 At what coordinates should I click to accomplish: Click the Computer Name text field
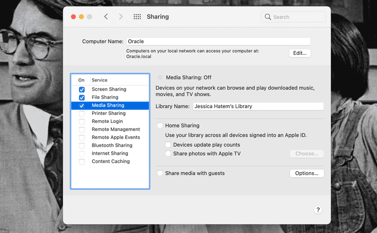click(218, 42)
